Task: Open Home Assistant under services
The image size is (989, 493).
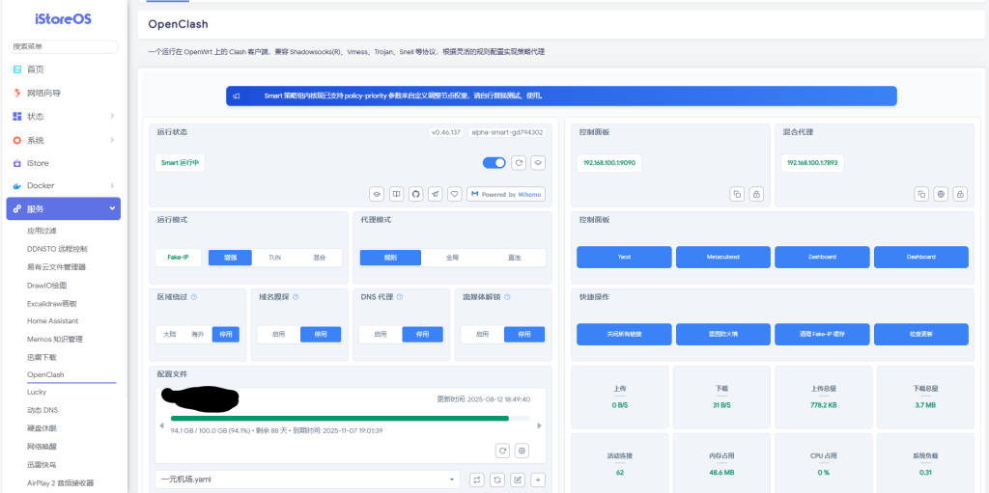Action: click(52, 321)
